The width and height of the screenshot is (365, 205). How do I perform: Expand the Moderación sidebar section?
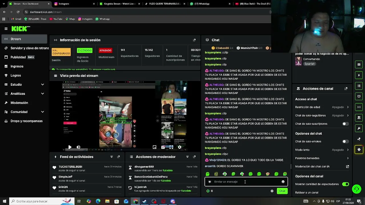coord(24,103)
